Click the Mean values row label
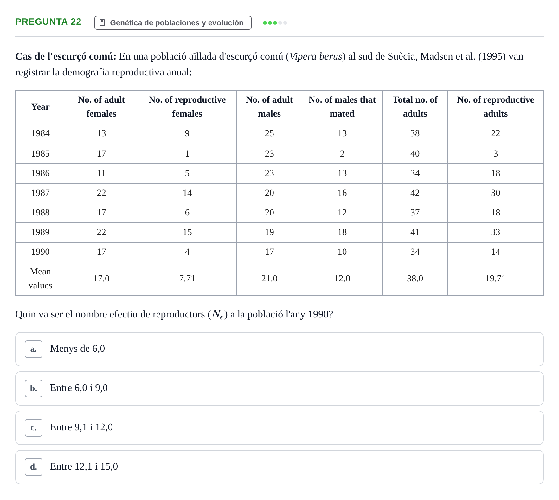The width and height of the screenshot is (559, 500). (40, 279)
